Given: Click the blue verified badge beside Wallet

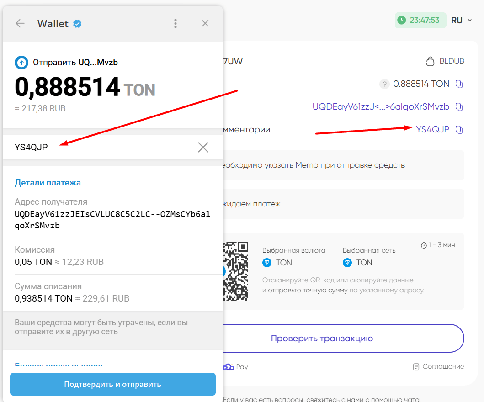Looking at the screenshot, I should pos(78,24).
